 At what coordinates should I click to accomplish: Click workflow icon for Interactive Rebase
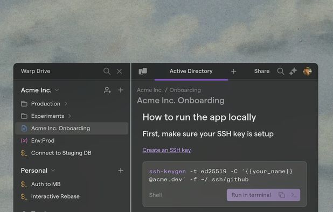point(24,196)
